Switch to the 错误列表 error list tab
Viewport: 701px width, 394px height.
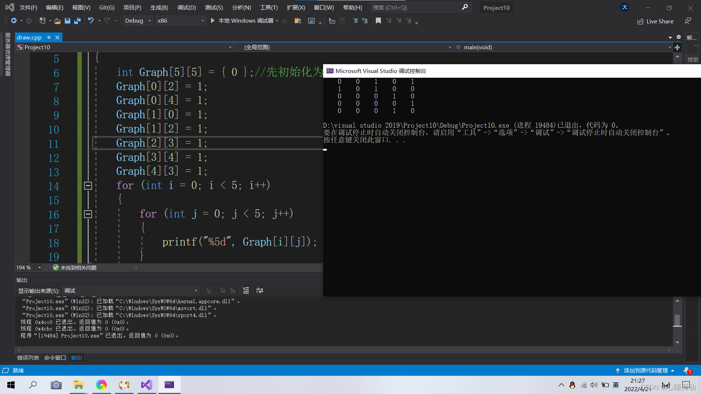tap(28, 358)
